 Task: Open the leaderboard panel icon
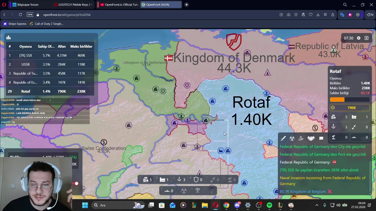pyautogui.click(x=9, y=38)
